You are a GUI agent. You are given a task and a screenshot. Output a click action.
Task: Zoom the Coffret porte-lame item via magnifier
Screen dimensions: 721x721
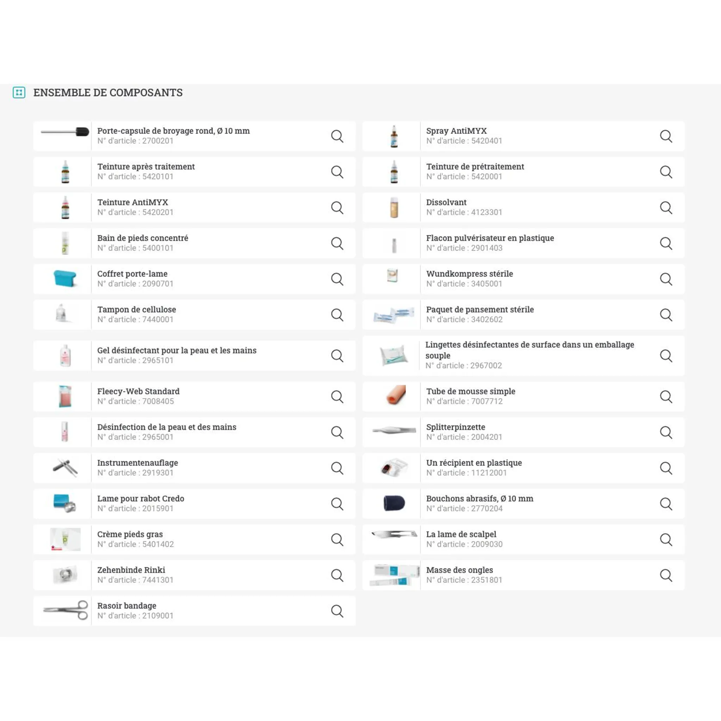click(x=337, y=279)
